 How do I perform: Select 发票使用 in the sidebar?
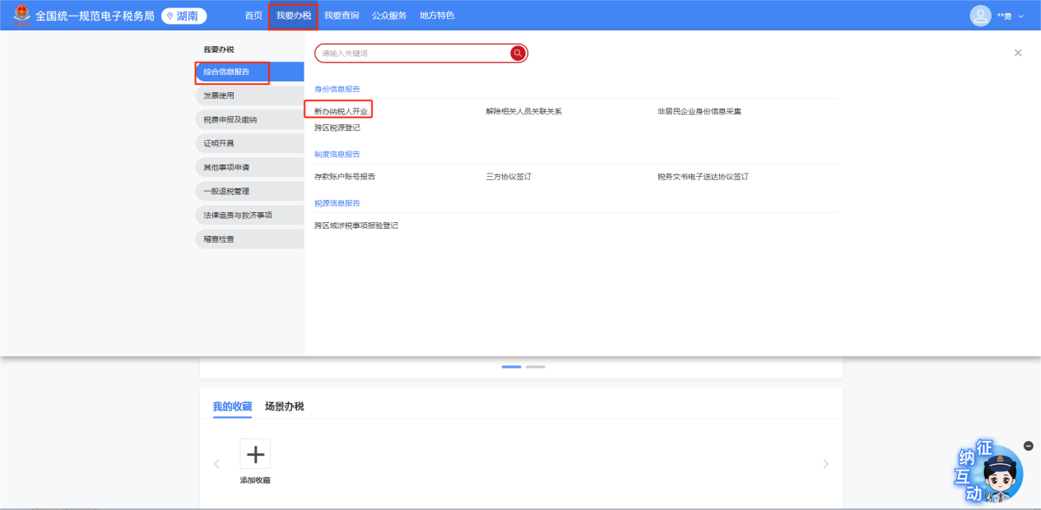[x=219, y=95]
